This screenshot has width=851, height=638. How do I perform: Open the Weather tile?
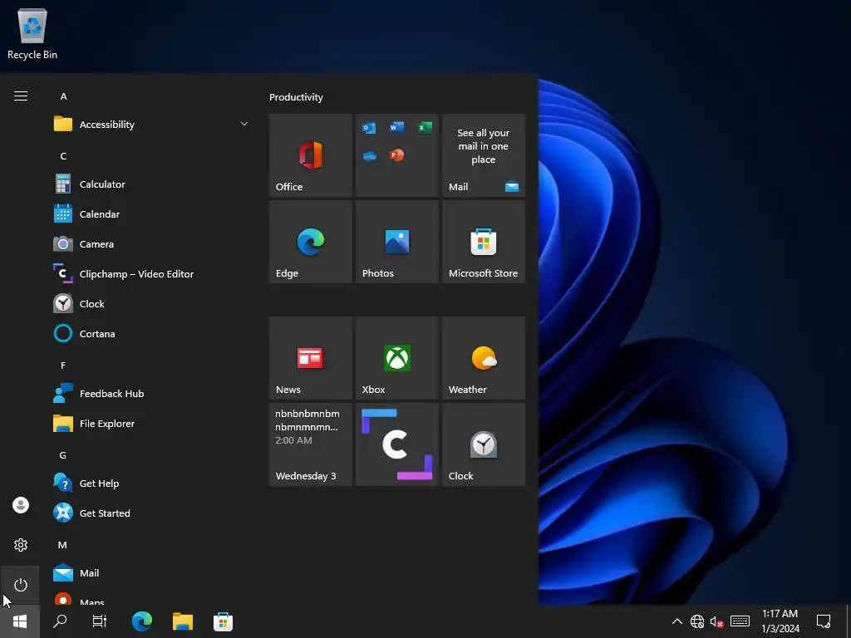(x=484, y=358)
